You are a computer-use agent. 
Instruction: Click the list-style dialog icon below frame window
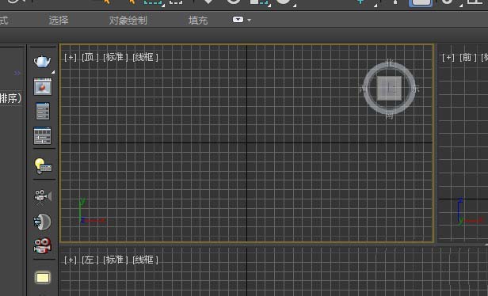click(43, 111)
